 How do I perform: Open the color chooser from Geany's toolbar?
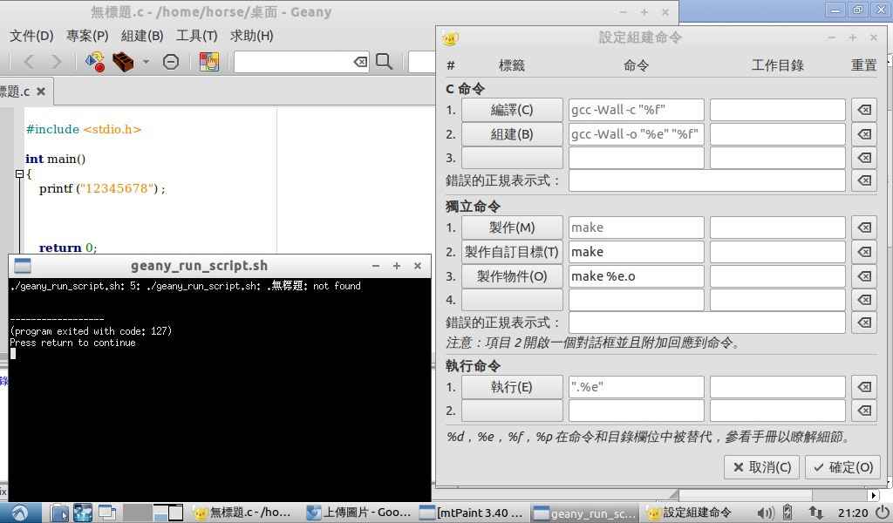coord(209,62)
